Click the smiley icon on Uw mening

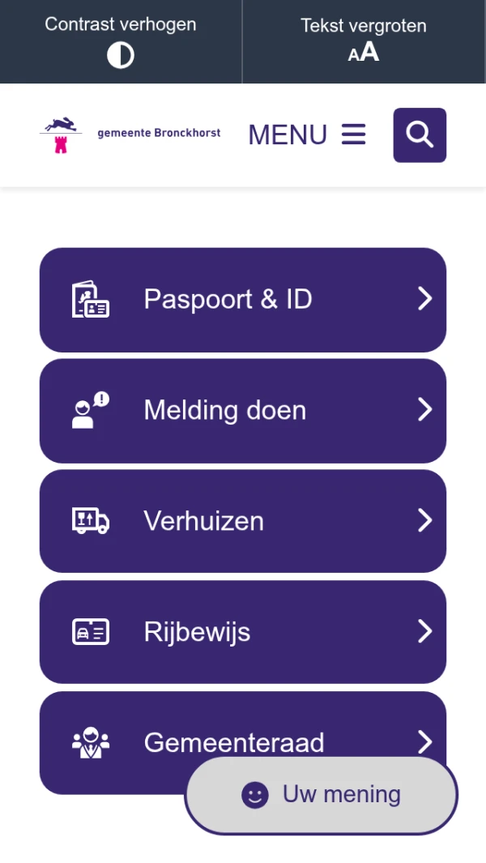tap(254, 795)
